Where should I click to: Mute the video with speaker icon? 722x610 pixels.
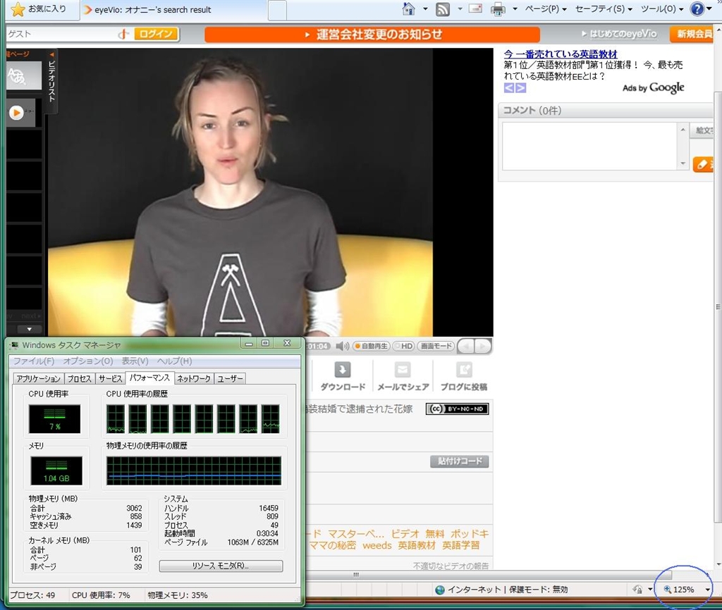[x=342, y=346]
